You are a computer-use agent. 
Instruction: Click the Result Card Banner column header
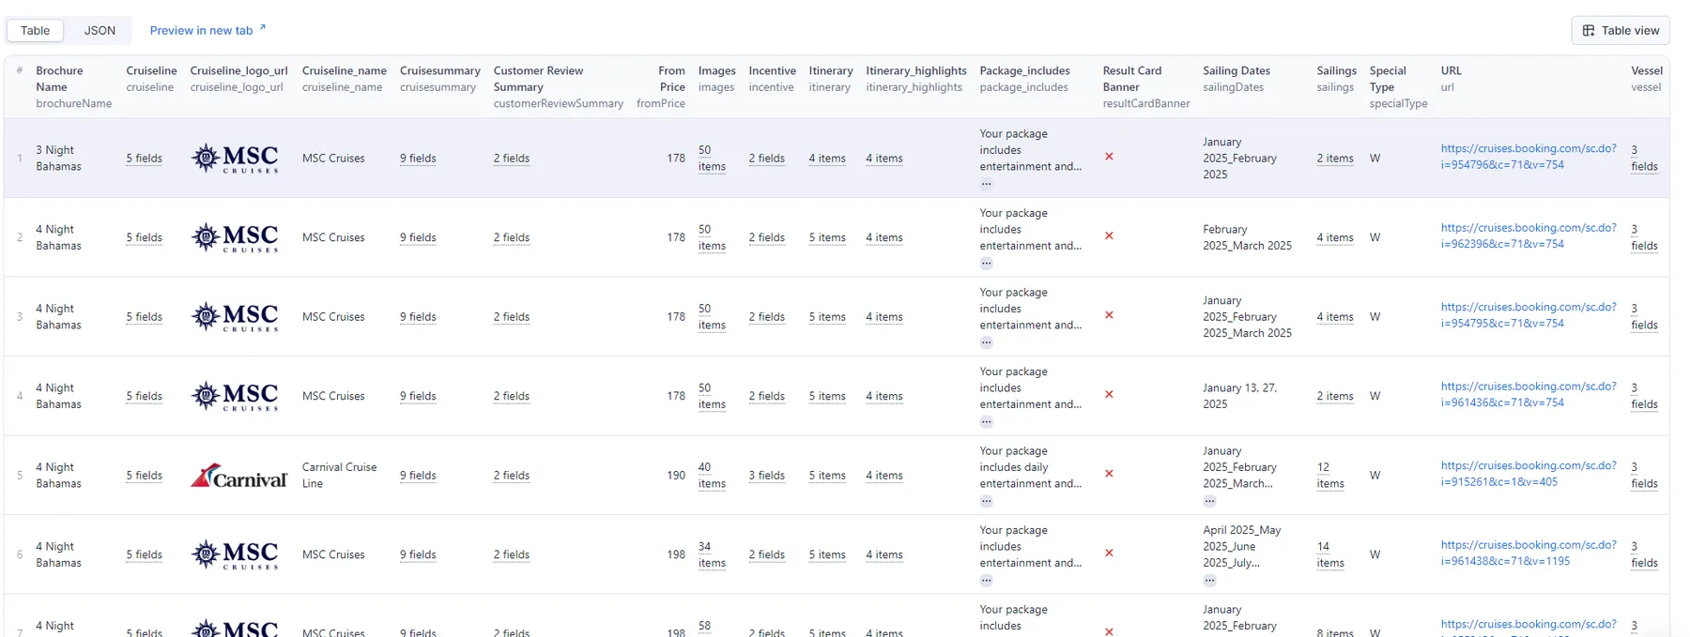(x=1146, y=87)
